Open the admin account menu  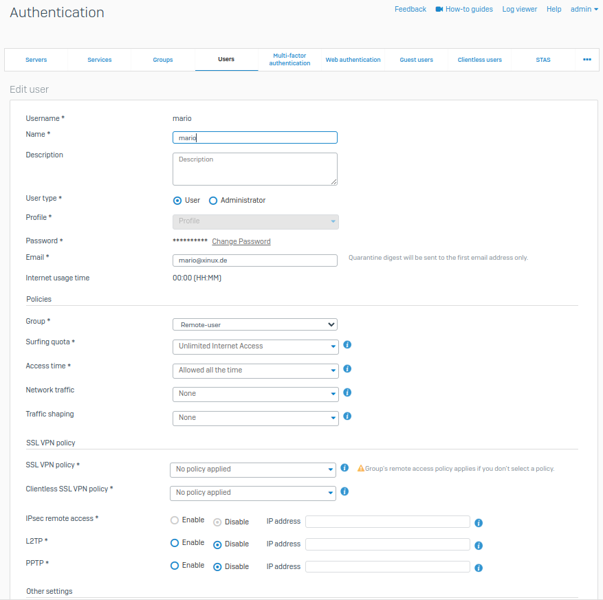click(584, 10)
